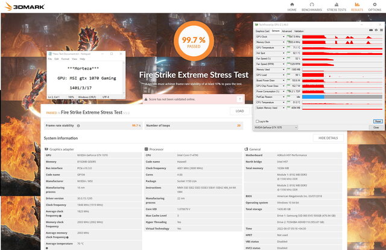Click the GPU-Z refresh icon
386x250 pixels.
(x=376, y=30)
